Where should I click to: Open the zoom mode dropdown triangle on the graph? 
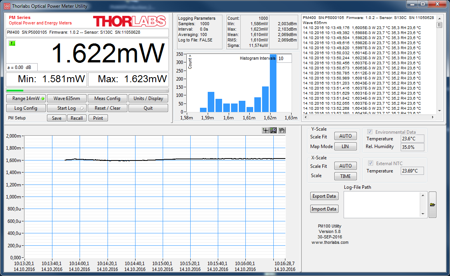(275, 132)
